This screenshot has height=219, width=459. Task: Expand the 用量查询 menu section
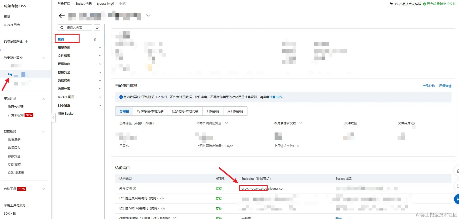pos(100,48)
